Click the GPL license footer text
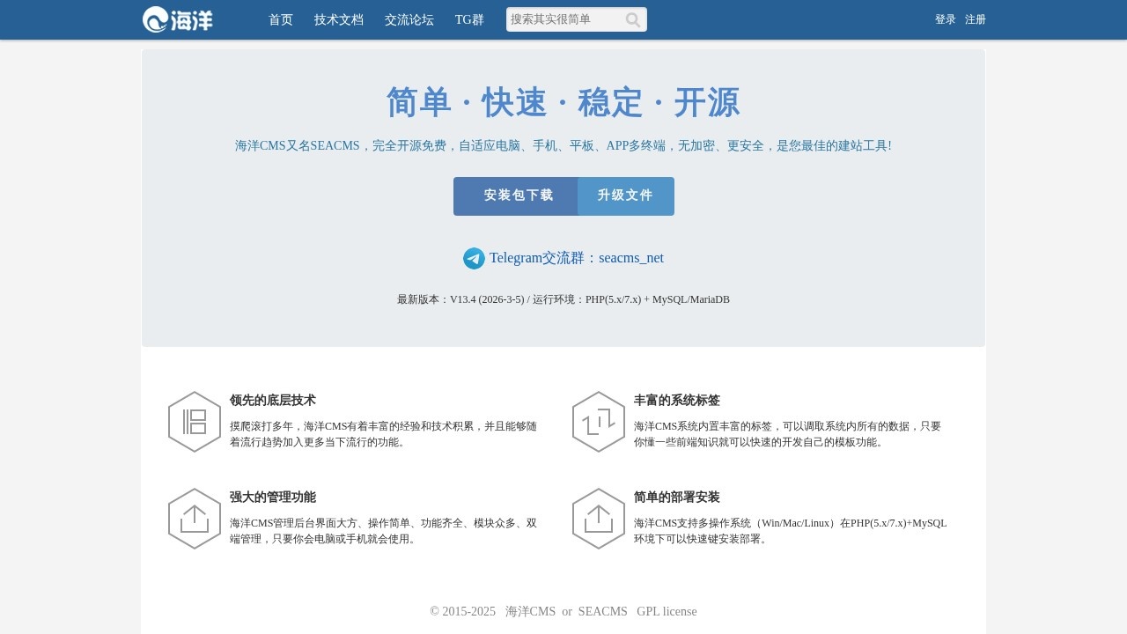This screenshot has width=1127, height=634. 666,611
